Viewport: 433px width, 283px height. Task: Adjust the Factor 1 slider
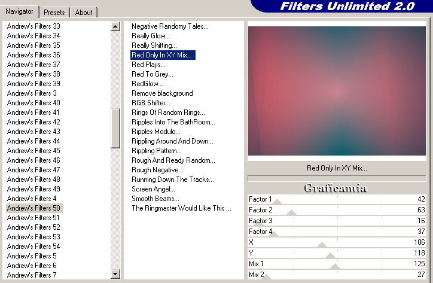pos(337,199)
